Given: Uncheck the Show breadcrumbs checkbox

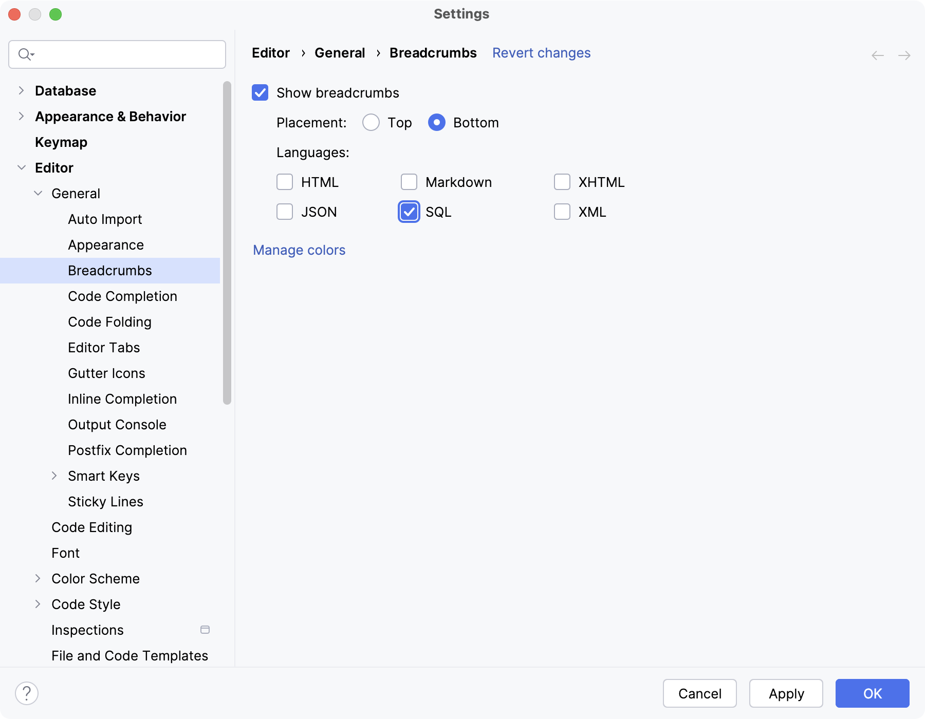Looking at the screenshot, I should coord(260,93).
